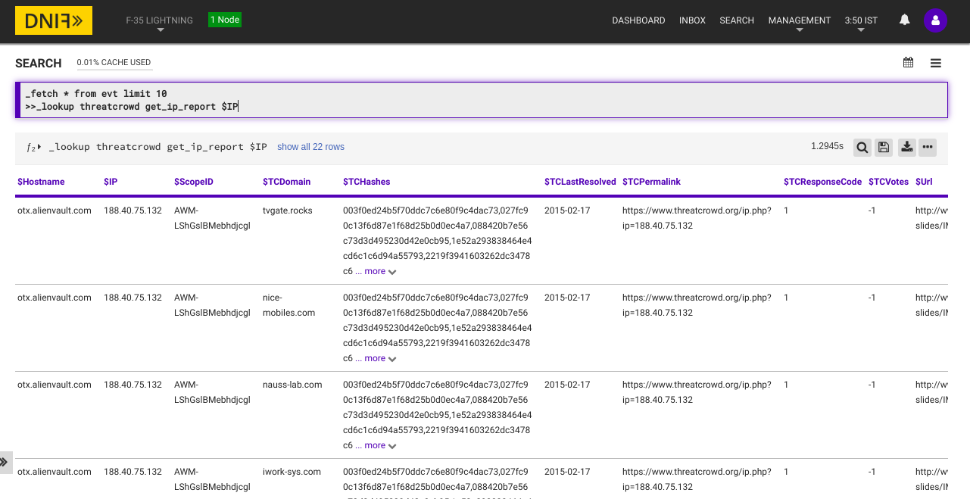The image size is (970, 499).
Task: Open the notifications bell
Action: click(904, 20)
